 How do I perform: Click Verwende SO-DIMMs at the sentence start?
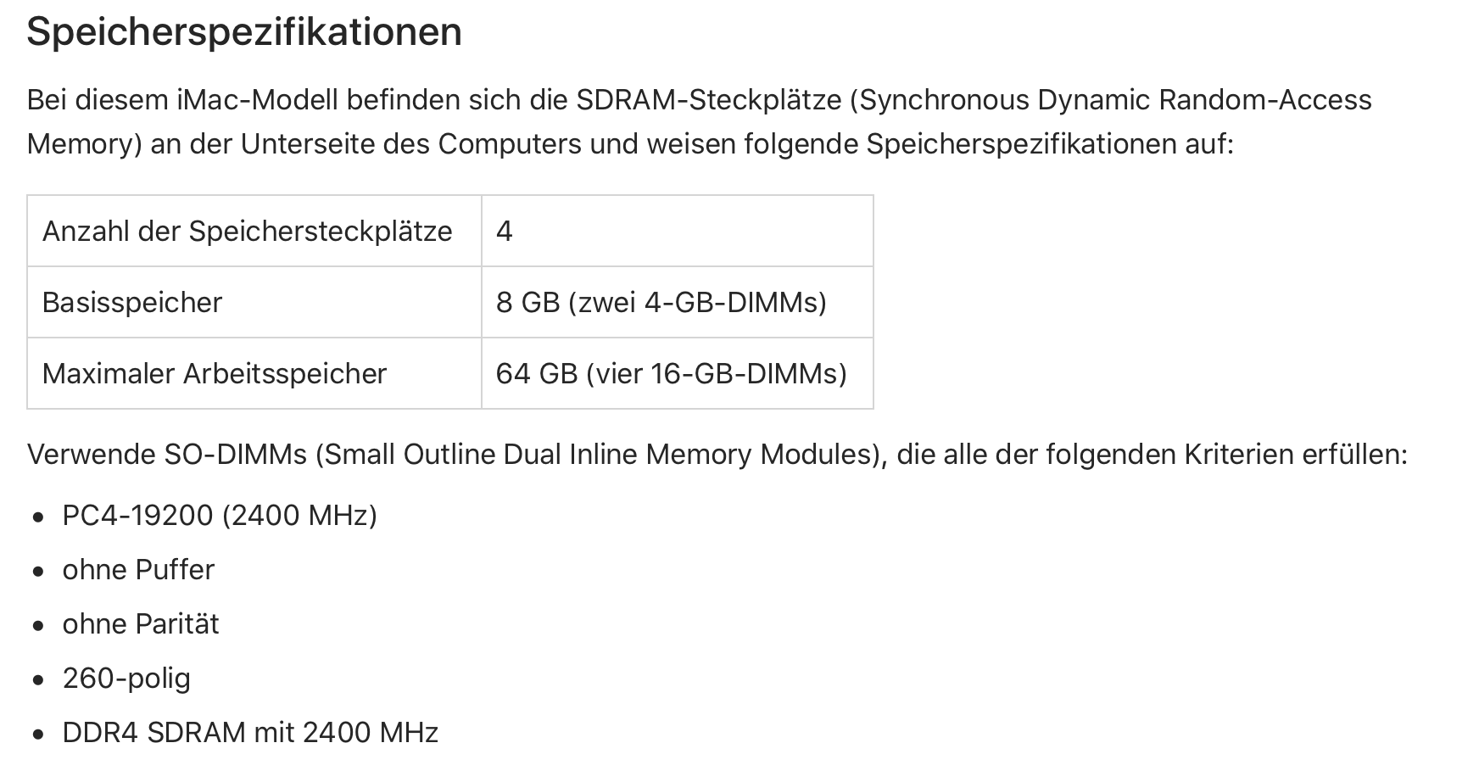pos(167,455)
